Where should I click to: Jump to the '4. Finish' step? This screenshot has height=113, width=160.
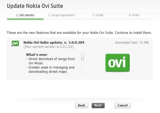click(x=134, y=15)
